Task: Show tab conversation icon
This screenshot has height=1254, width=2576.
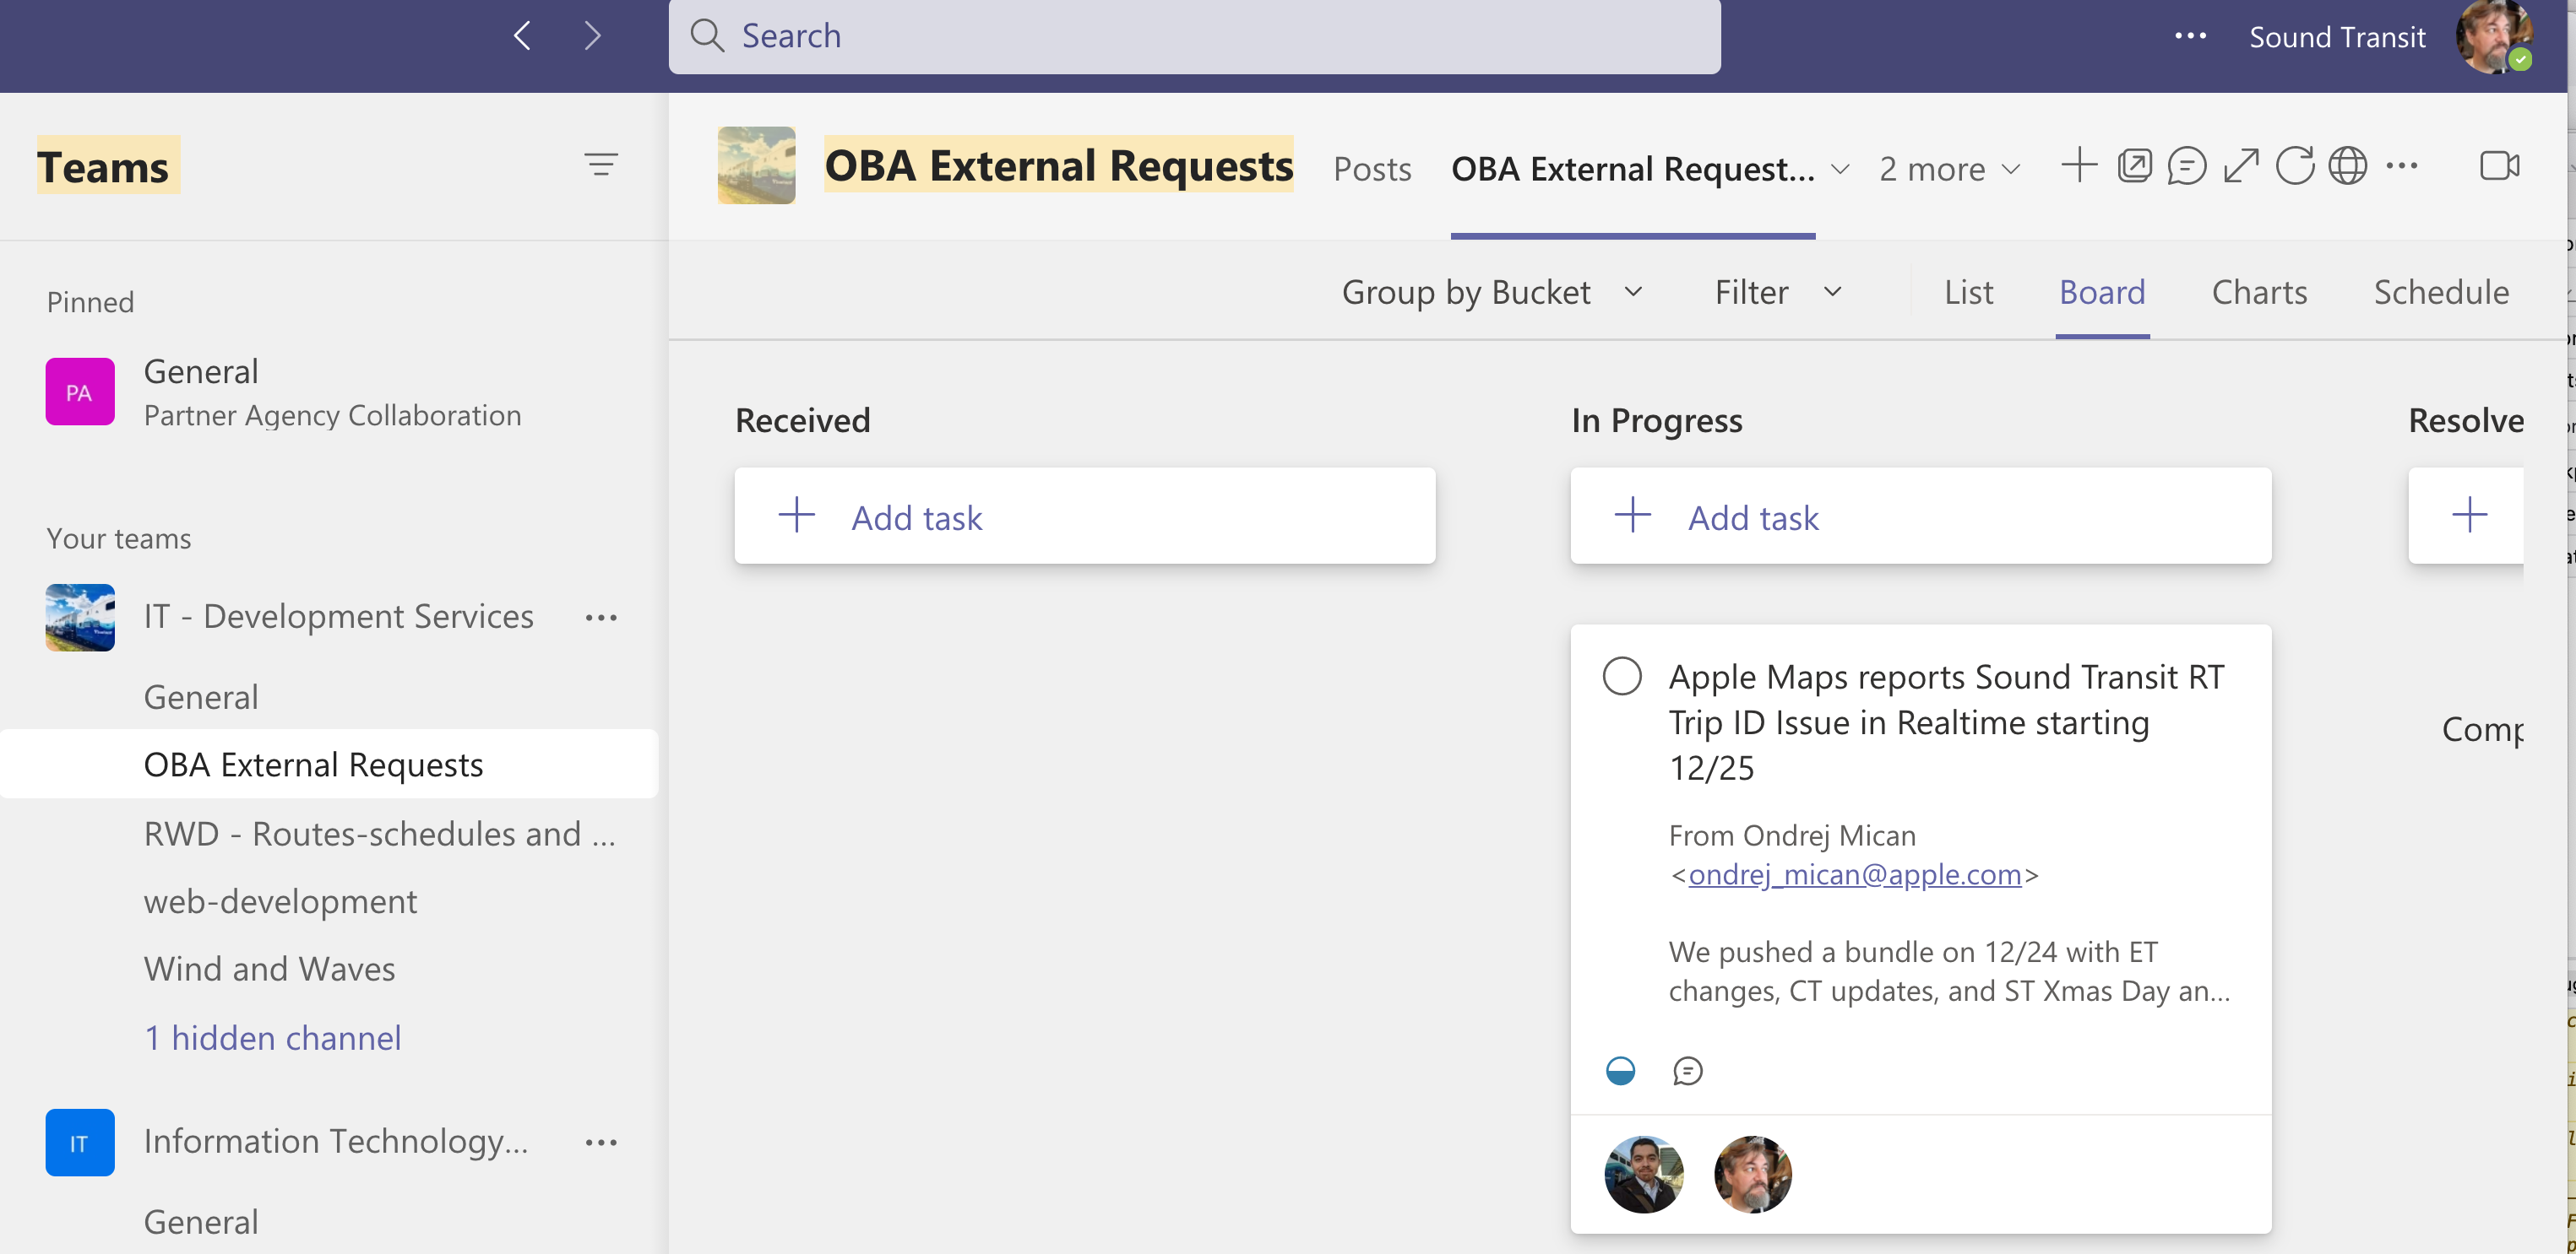Action: tap(2187, 166)
